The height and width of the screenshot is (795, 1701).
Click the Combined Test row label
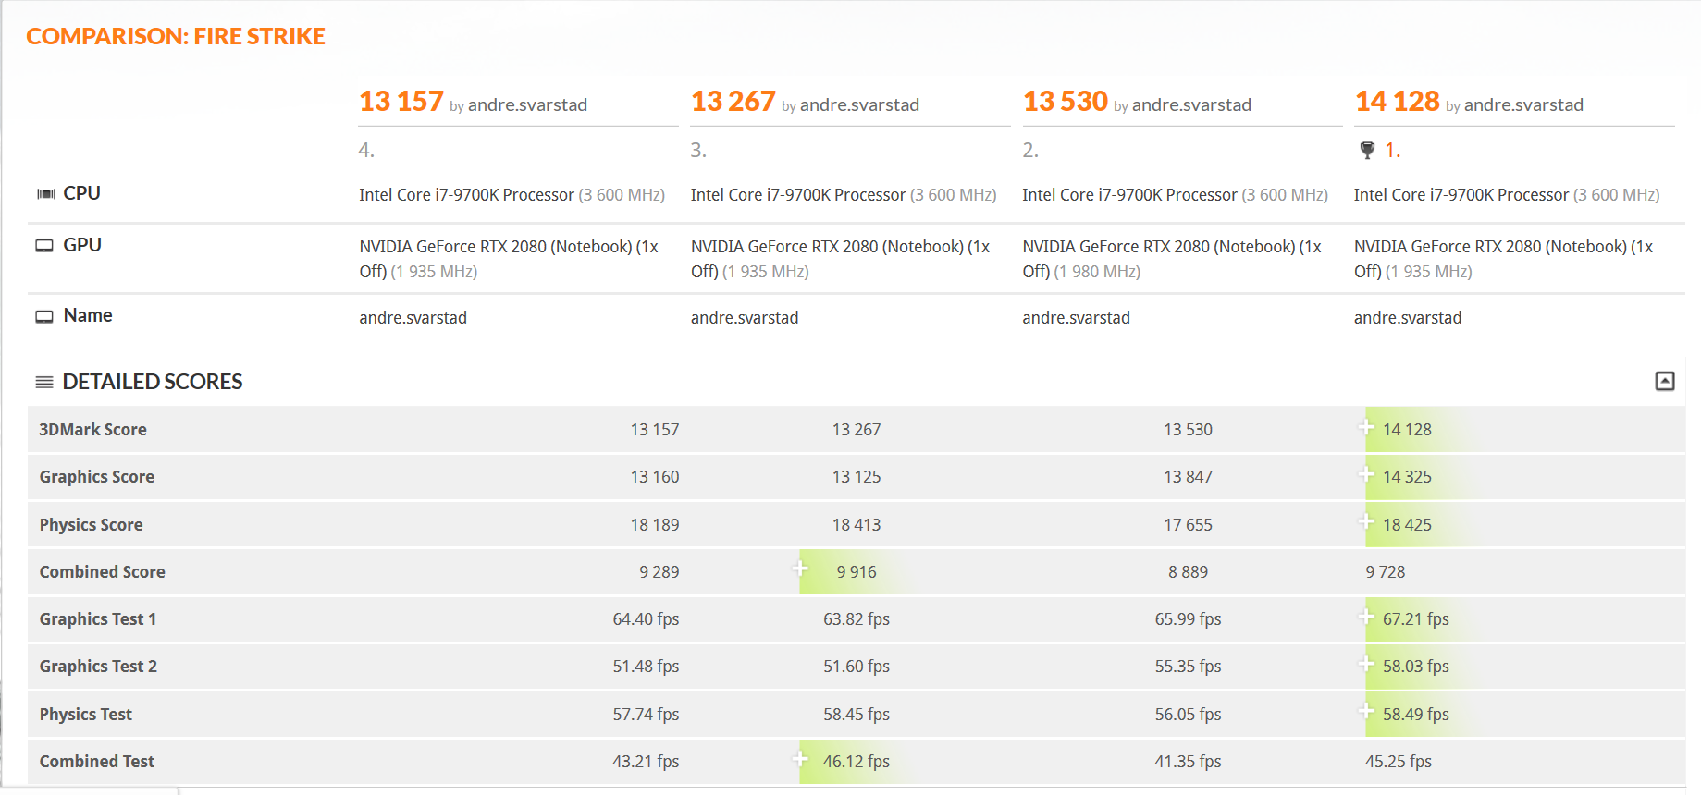tap(96, 762)
